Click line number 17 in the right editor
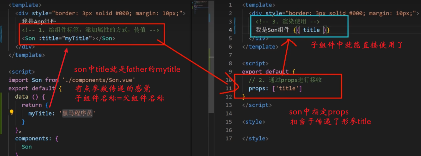421x156 pixels. [x=229, y=138]
